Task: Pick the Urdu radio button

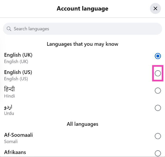Action: [x=158, y=108]
